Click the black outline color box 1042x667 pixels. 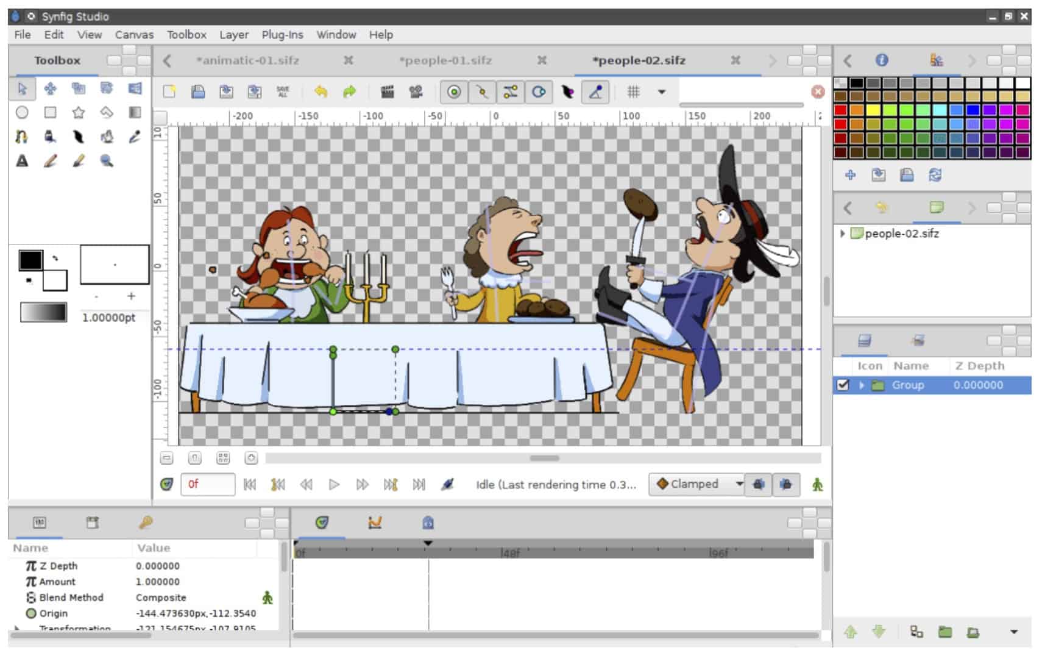coord(30,260)
